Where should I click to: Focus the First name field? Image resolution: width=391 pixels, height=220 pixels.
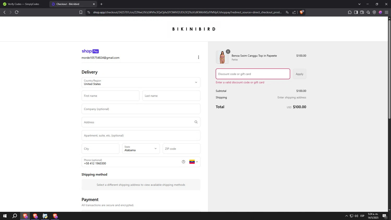(x=111, y=96)
